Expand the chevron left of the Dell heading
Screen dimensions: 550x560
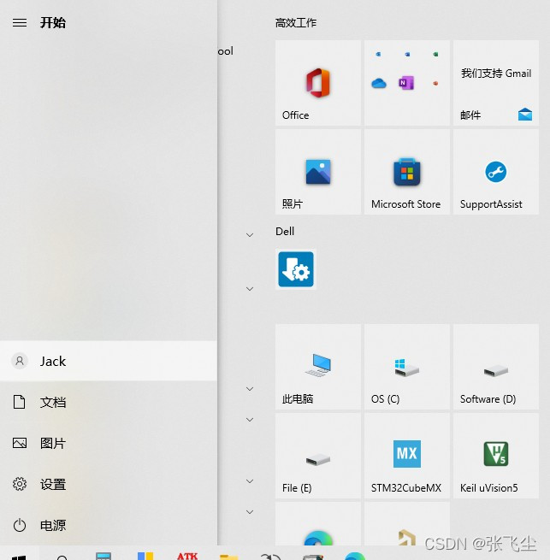click(250, 234)
